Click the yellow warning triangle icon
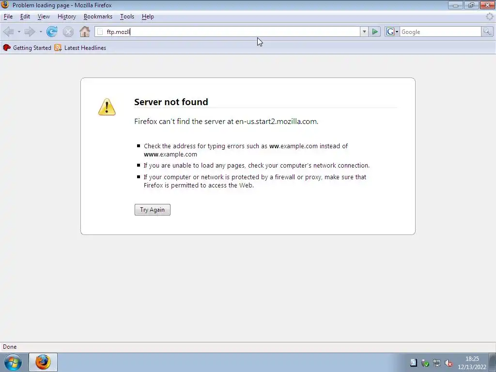Screen dimensions: 496x372 (x=107, y=107)
